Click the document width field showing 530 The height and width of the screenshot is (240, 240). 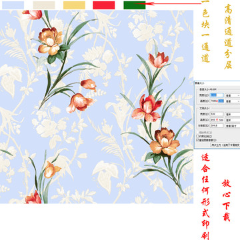pyautogui.click(x=217, y=114)
